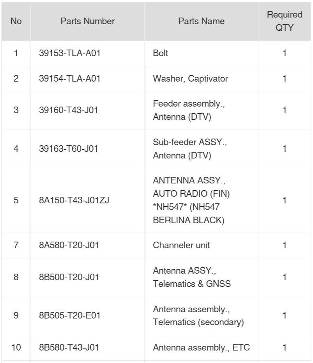
Task: Select part number 39160-T43-J01
Action: [69, 110]
